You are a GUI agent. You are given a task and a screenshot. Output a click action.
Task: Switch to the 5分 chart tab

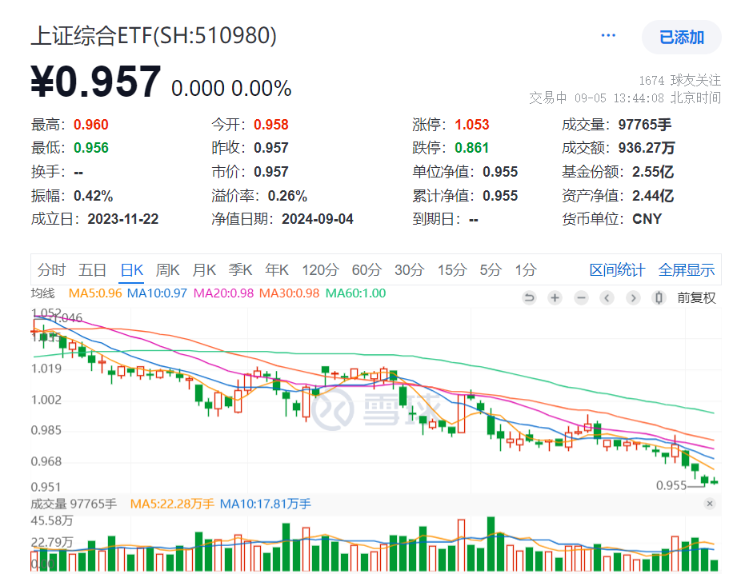click(491, 270)
